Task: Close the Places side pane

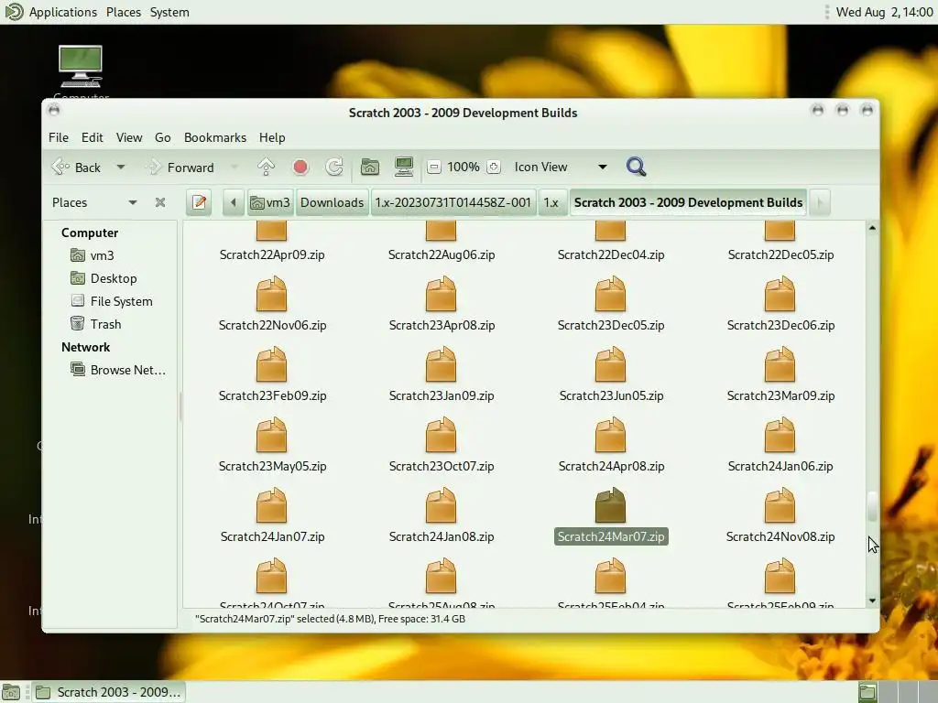Action: pyautogui.click(x=159, y=202)
